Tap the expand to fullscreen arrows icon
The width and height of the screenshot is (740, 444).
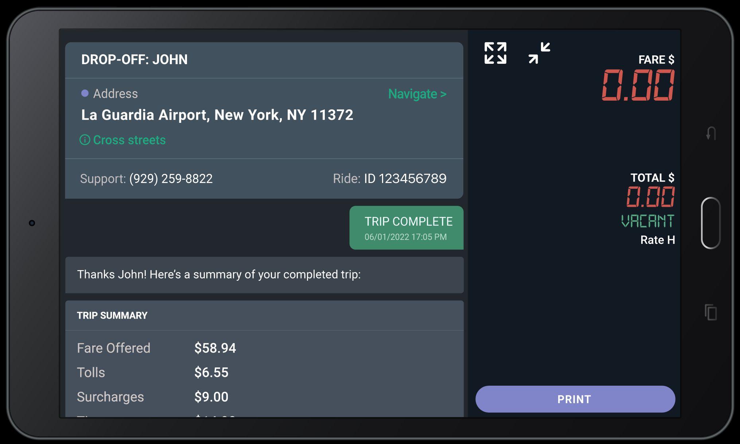(495, 53)
